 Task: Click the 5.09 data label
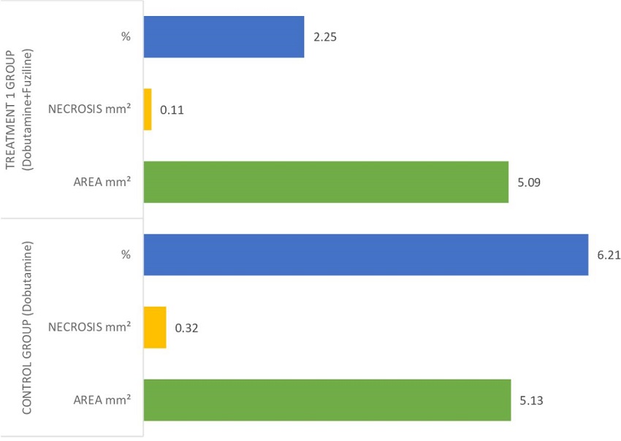pyautogui.click(x=528, y=182)
